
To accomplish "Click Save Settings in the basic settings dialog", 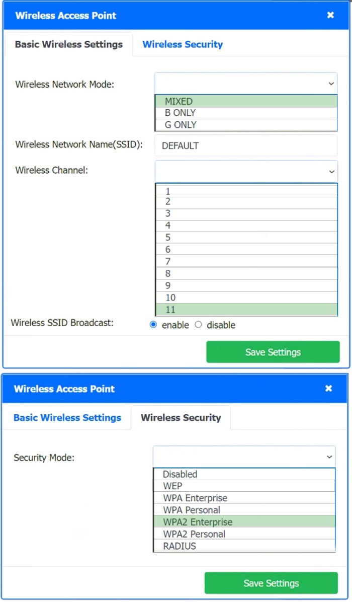I will click(x=273, y=352).
